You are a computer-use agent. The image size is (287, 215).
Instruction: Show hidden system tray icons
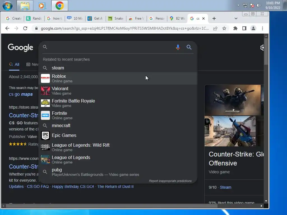pyautogui.click(x=238, y=5)
